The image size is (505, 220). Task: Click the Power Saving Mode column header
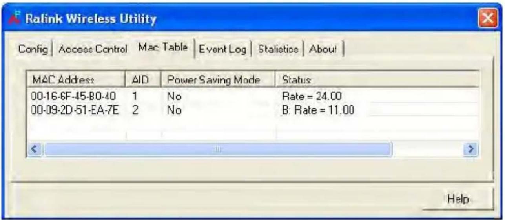[x=218, y=79]
